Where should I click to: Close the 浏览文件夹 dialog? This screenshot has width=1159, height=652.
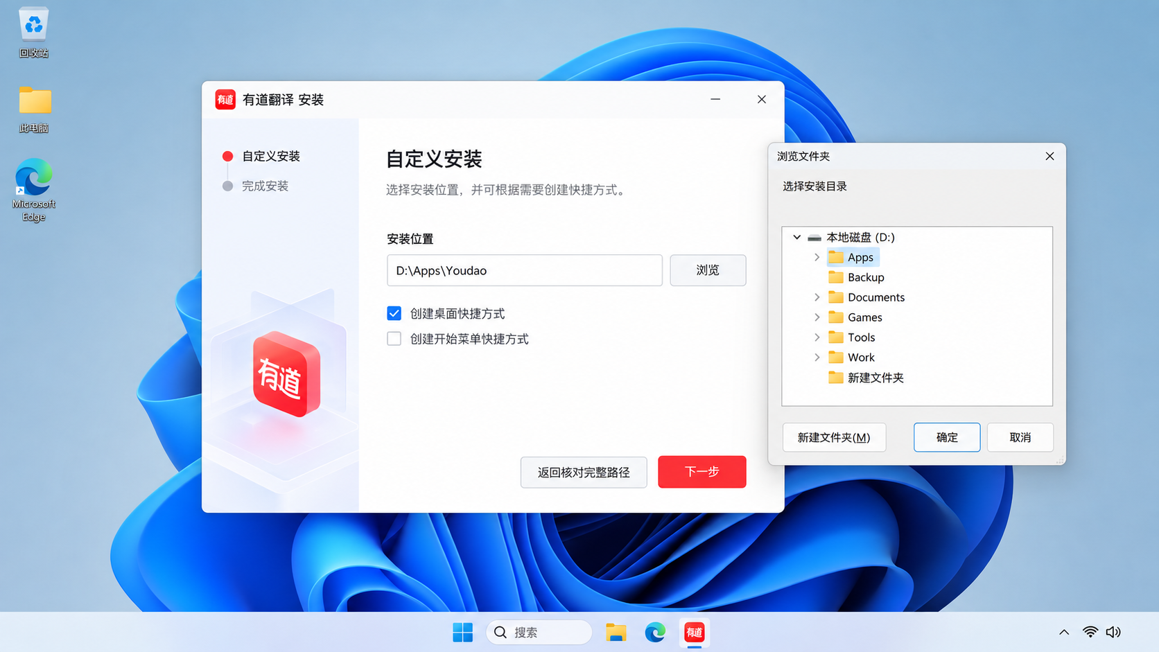(1049, 156)
